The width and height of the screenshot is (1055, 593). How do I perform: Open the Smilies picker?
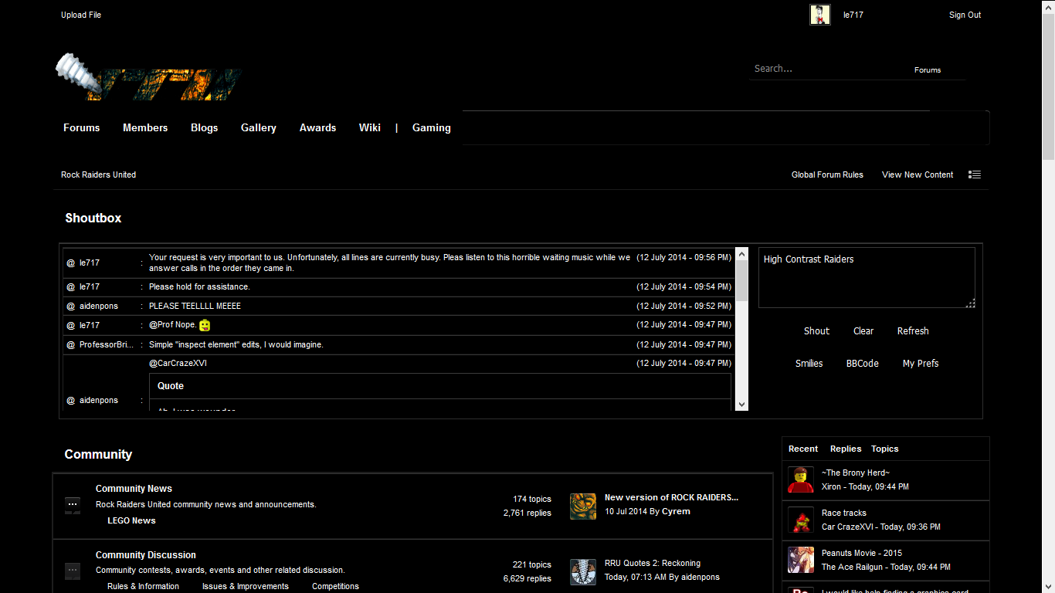pyautogui.click(x=809, y=364)
